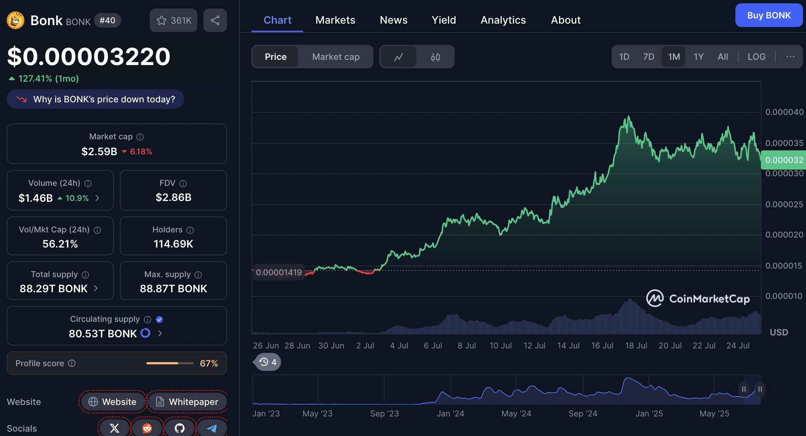The image size is (806, 436).
Task: Open 'Why is BONK's price down today?'
Action: coord(95,99)
